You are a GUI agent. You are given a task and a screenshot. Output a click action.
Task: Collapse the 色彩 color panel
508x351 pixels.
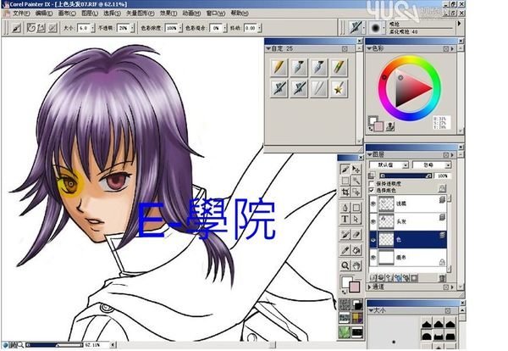point(369,49)
